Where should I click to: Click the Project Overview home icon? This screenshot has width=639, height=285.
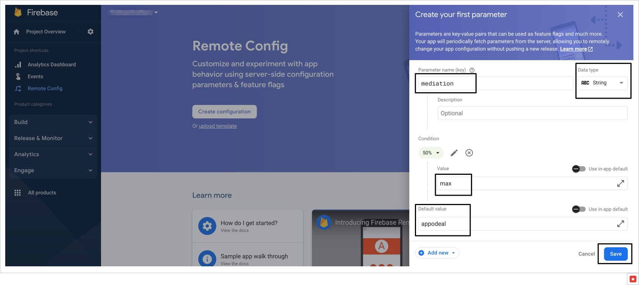[x=16, y=32]
